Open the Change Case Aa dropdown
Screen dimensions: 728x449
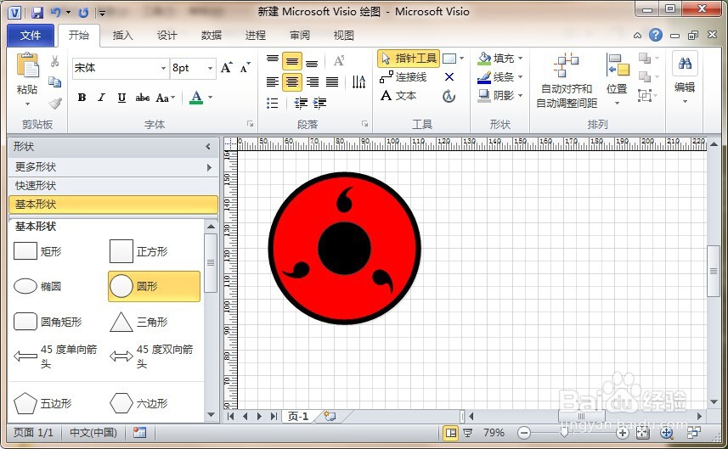166,98
